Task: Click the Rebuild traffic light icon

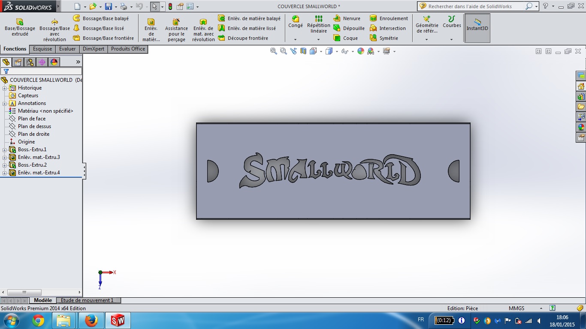Action: (x=170, y=6)
